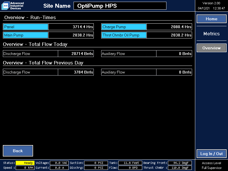Click the Tank 11.8 Feet readout
228x171 pixels.
(130, 163)
